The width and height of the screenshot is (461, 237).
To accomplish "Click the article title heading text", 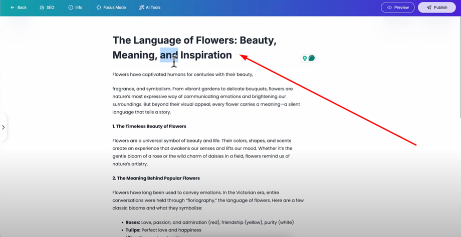I will tap(194, 47).
